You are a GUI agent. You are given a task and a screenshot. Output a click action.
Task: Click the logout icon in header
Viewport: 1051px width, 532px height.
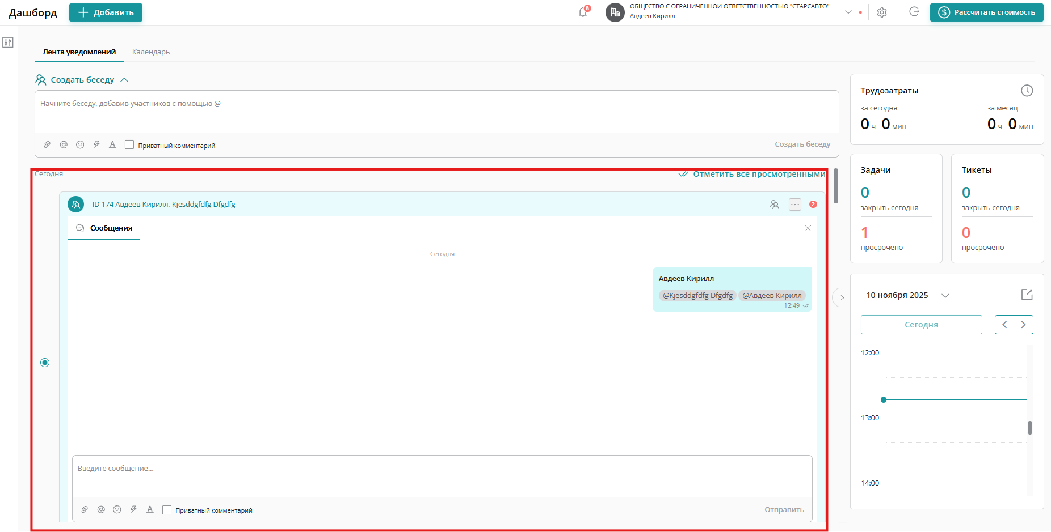tap(914, 12)
